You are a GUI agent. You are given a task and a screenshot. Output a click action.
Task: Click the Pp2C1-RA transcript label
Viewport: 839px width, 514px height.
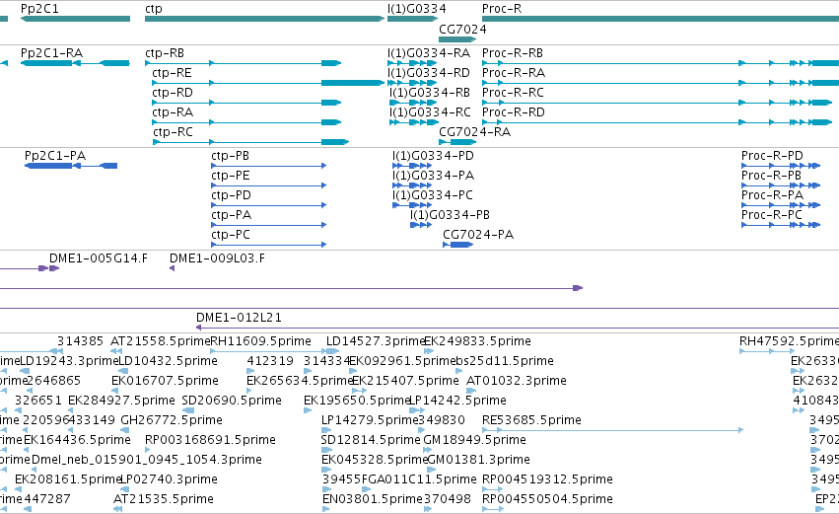[51, 53]
